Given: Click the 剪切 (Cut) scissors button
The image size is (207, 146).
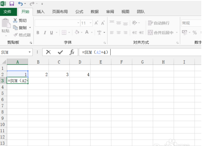Looking at the screenshot, I should (x=20, y=21).
